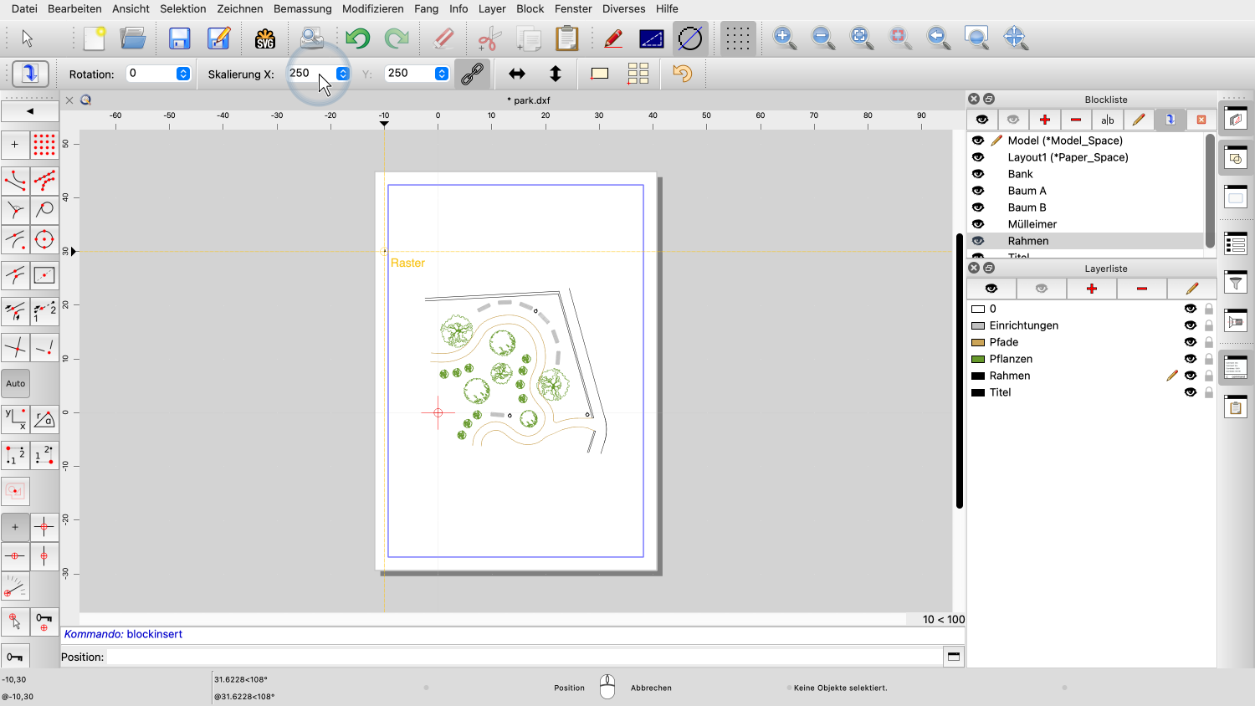Image resolution: width=1255 pixels, height=706 pixels.
Task: Click the flip vertical arrow icon
Action: point(555,74)
